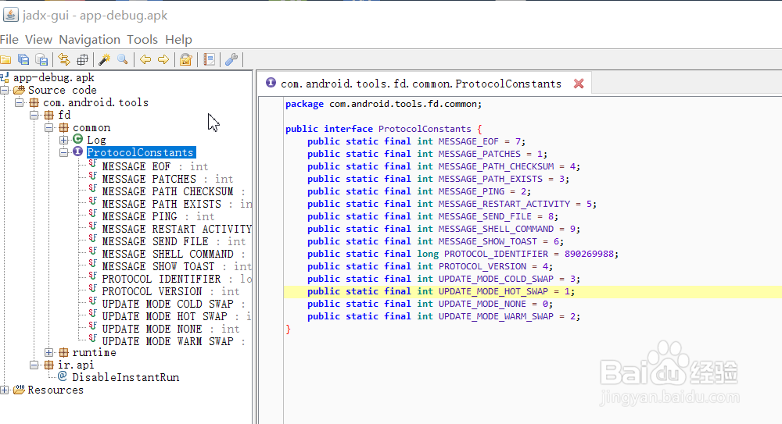Select MESSAGE PING field in tree
The width and height of the screenshot is (782, 424).
(158, 216)
